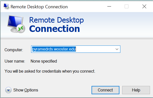Close the Remote Desktop Connection dialog
This screenshot has width=153, height=98.
pos(144,7)
